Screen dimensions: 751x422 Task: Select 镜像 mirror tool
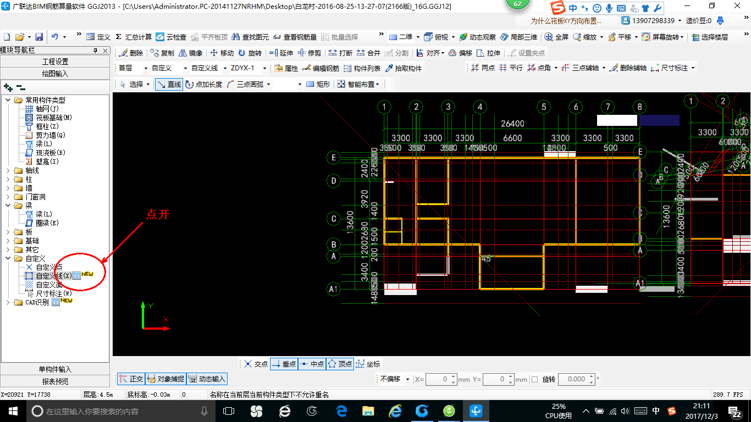(x=190, y=53)
